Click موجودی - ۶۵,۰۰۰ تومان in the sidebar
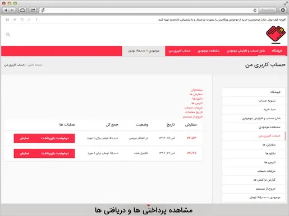This screenshot has width=289, height=216. [254, 198]
